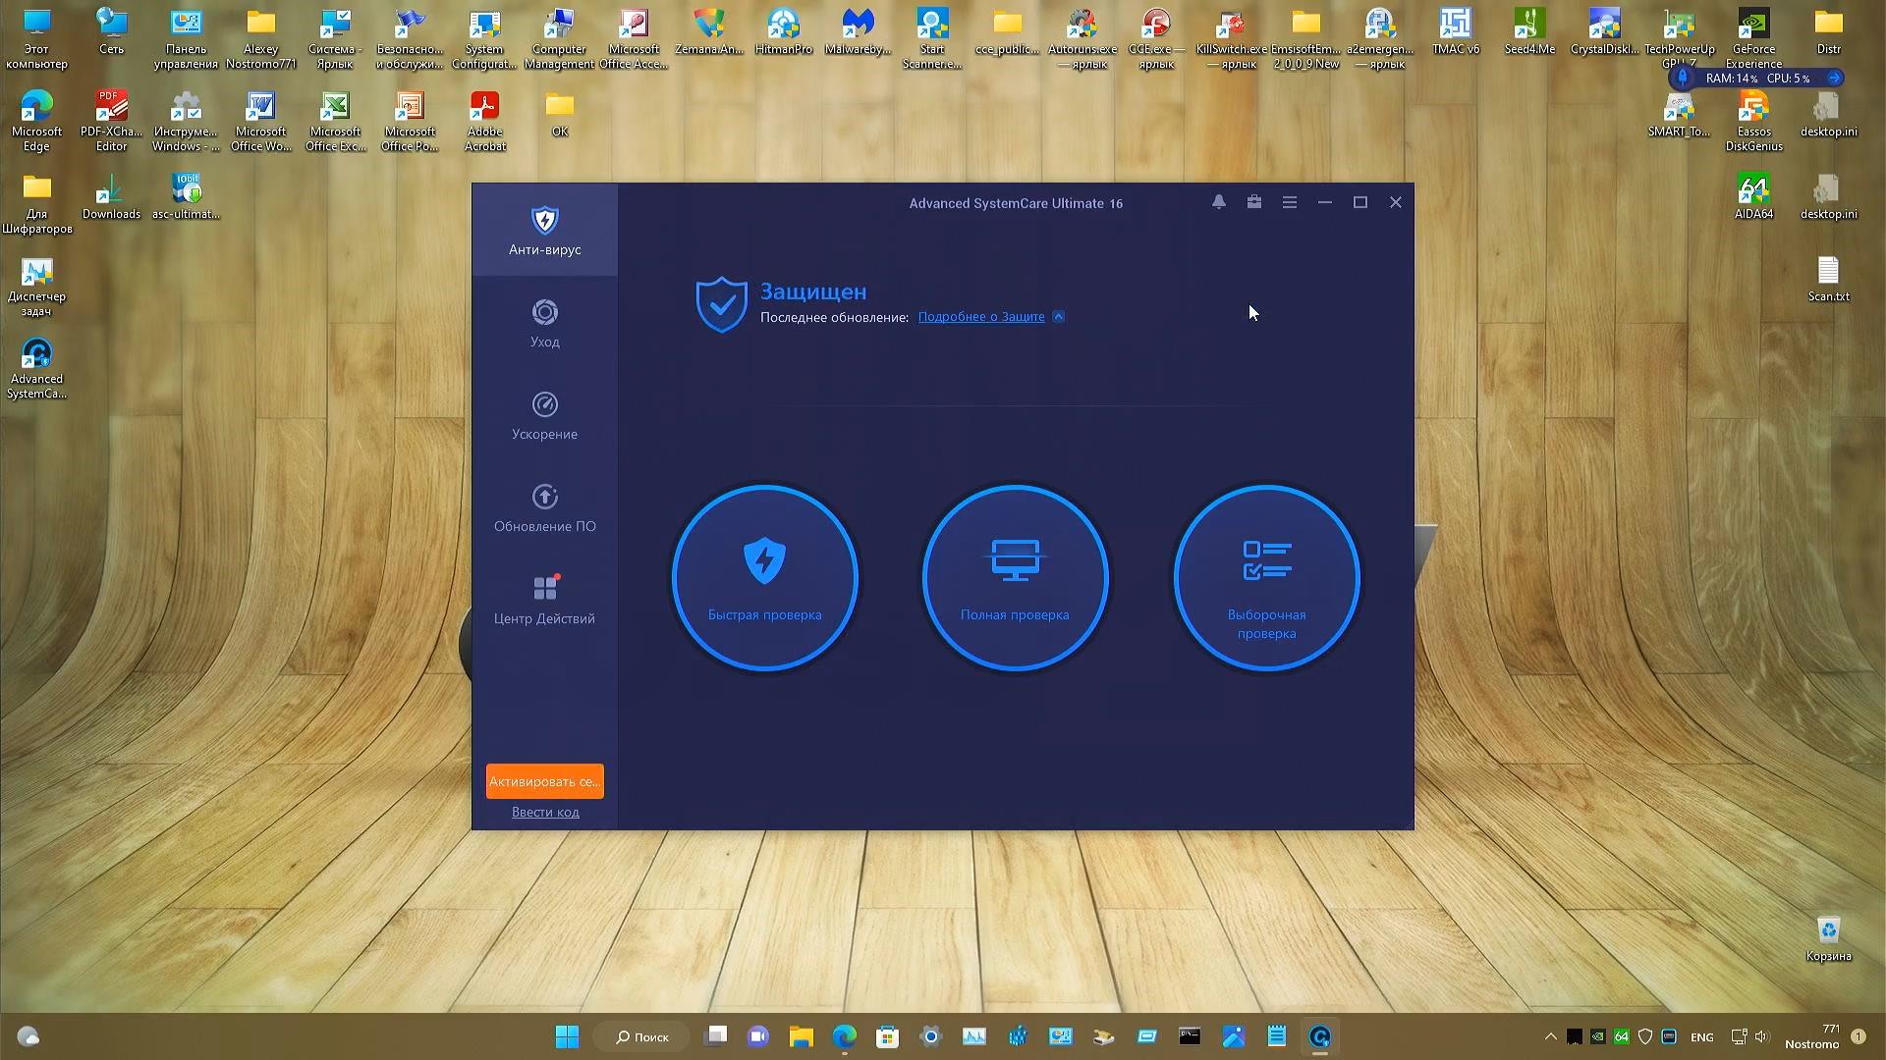Screen dimensions: 1886x1060
Task: Open Центр Действий in the sidebar
Action: click(544, 600)
